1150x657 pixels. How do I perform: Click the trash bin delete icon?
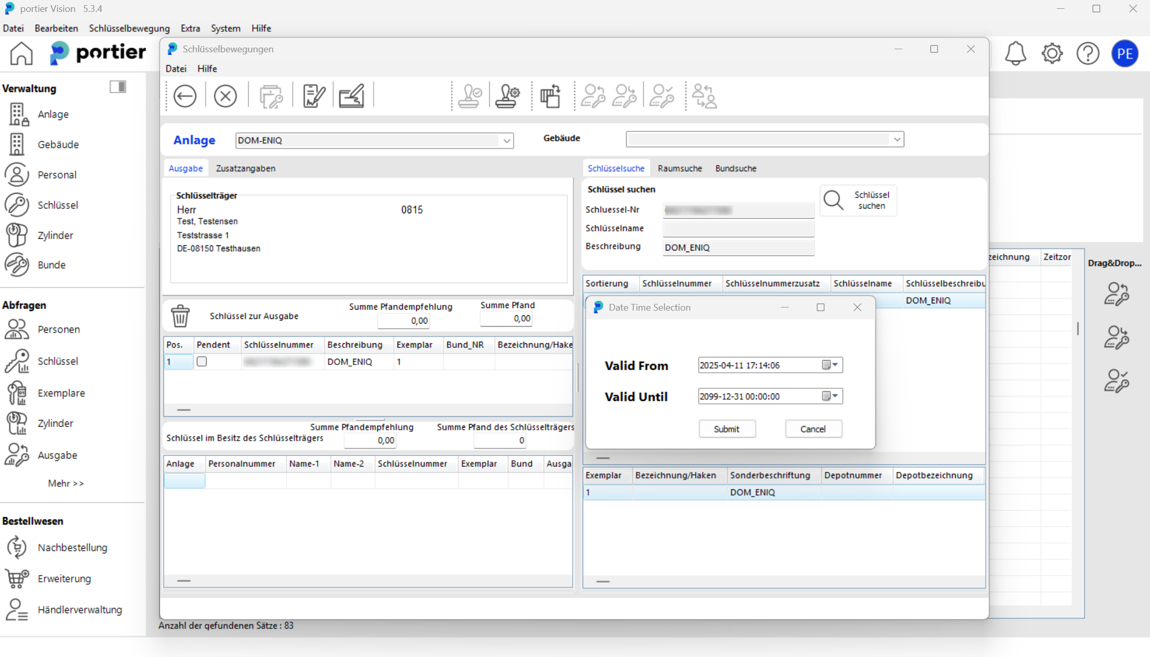click(180, 316)
